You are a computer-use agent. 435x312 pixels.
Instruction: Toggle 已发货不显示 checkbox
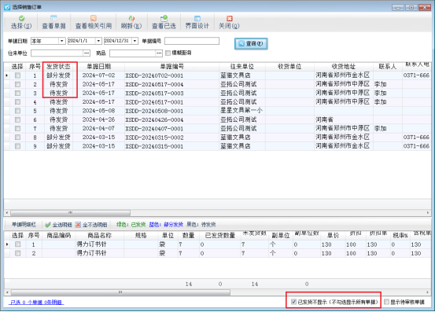[293, 302]
